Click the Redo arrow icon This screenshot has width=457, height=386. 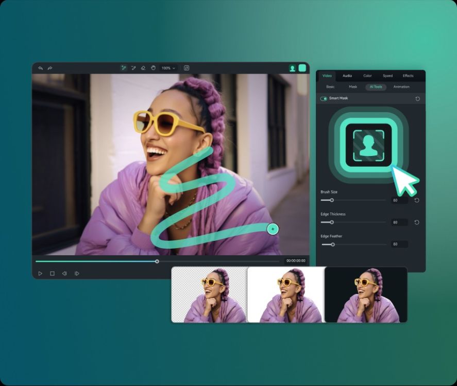coord(50,67)
